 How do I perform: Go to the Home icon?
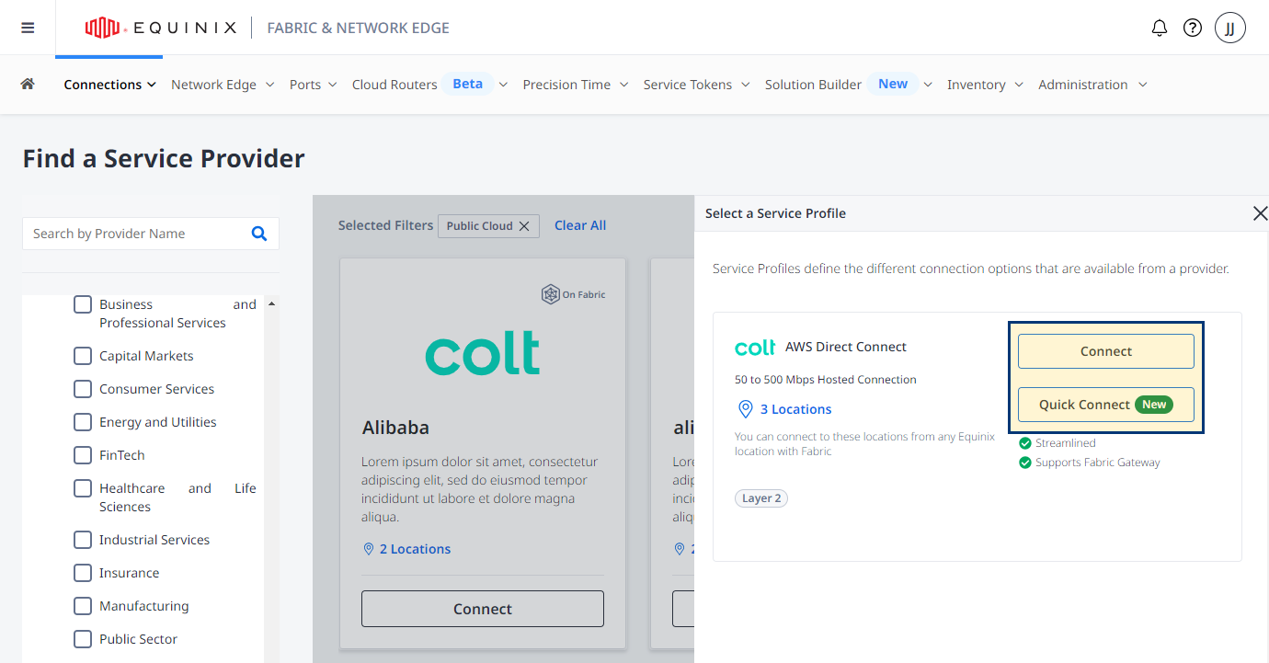[28, 84]
